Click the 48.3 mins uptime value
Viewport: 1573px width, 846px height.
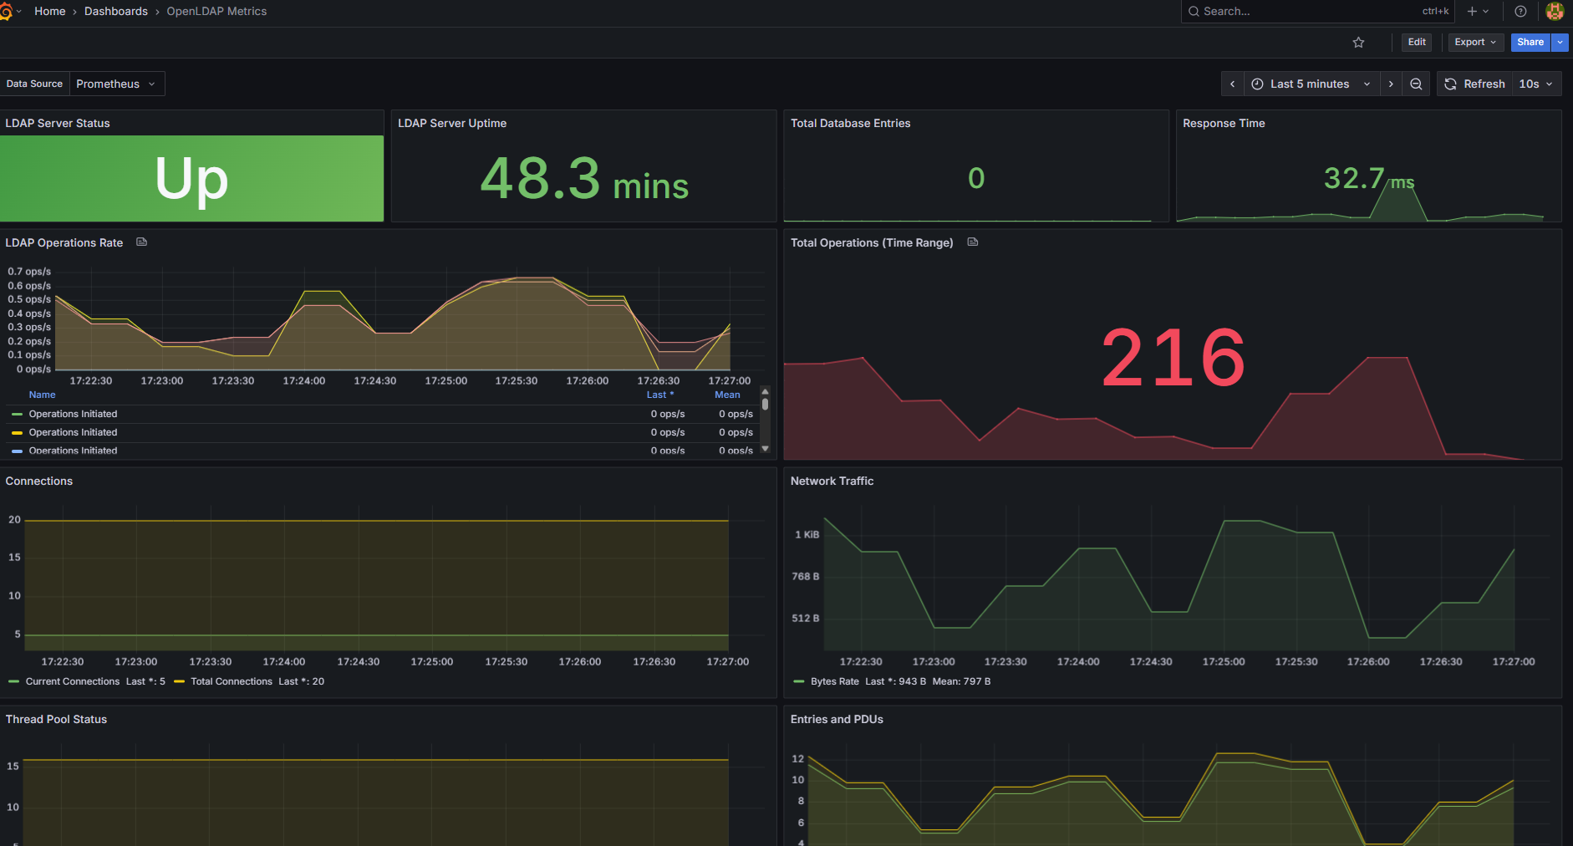point(584,179)
